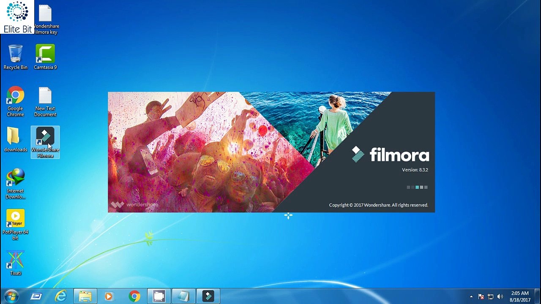Open the network status tray icon

coord(491,296)
